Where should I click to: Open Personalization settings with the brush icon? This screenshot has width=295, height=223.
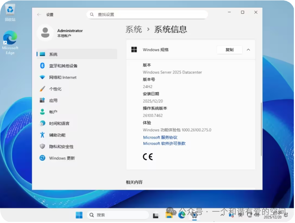pos(55,89)
